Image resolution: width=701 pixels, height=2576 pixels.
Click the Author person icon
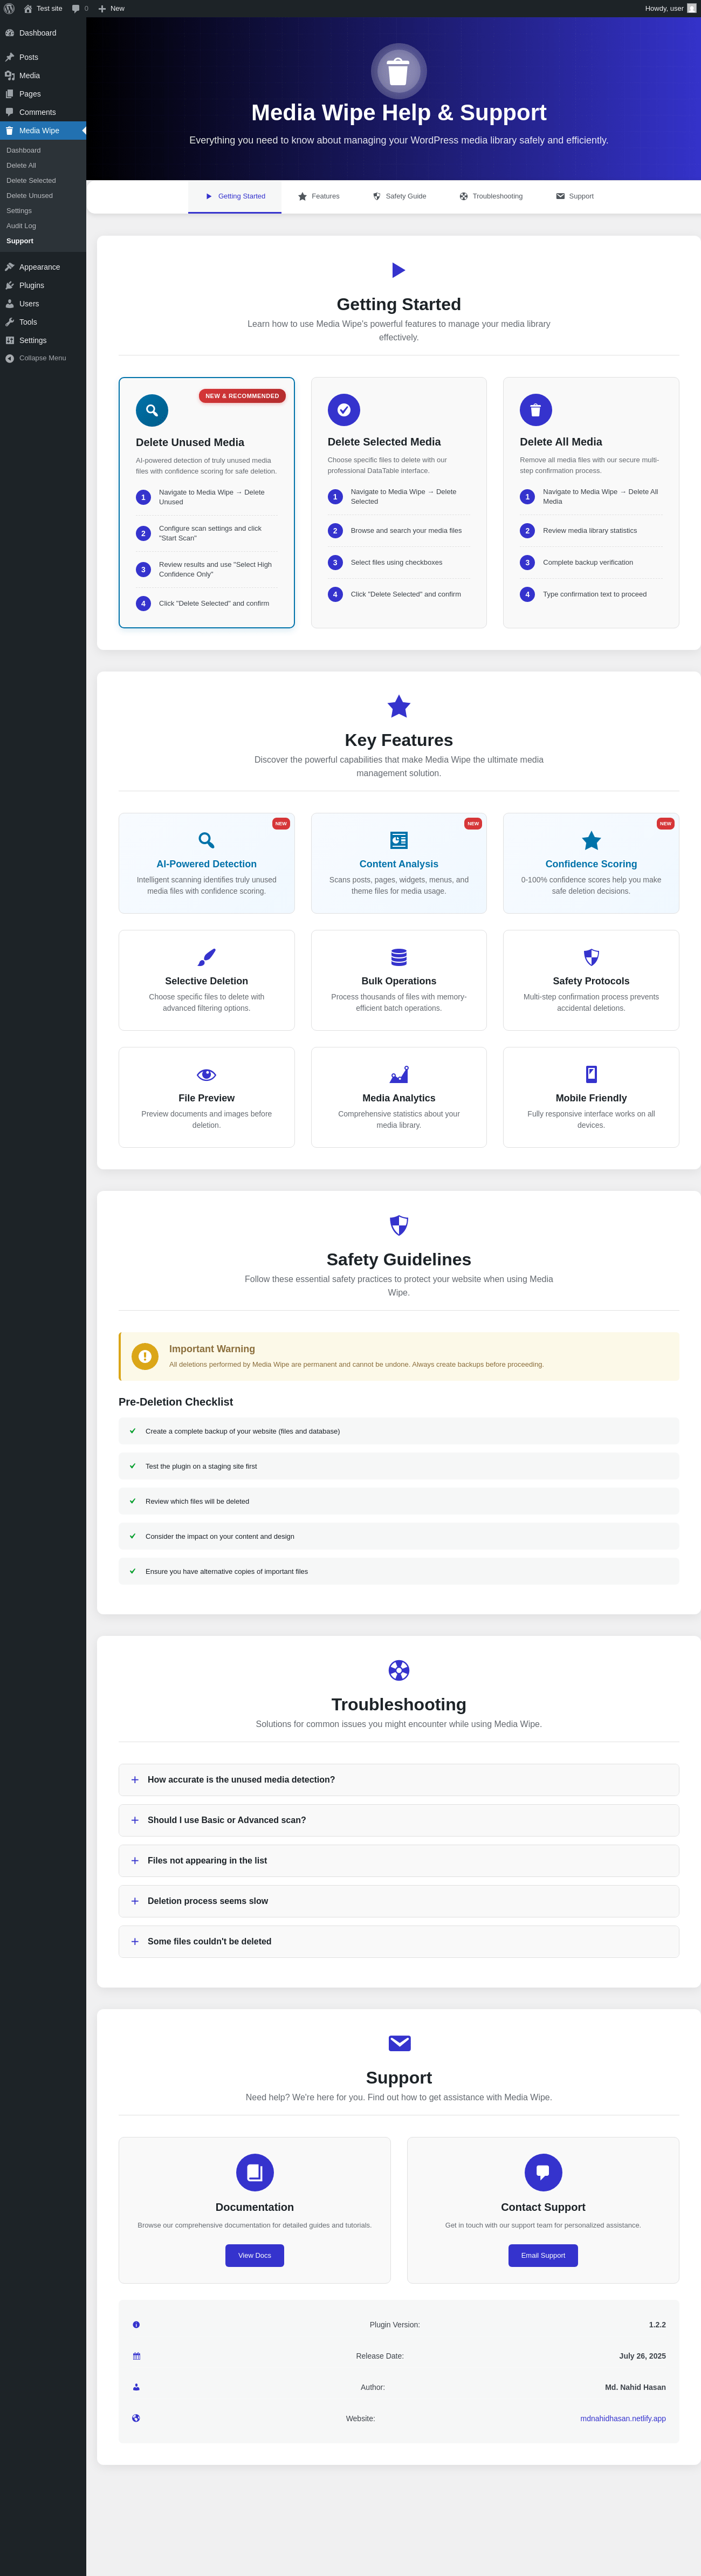click(136, 2387)
